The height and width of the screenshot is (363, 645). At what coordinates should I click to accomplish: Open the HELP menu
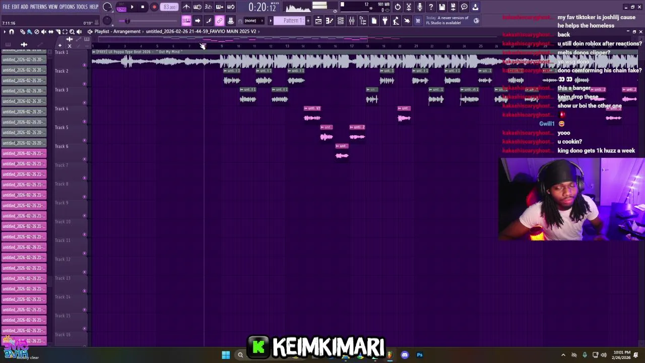coord(94,7)
